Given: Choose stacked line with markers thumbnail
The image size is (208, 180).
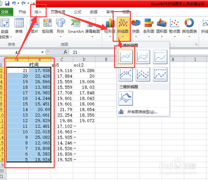Looking at the screenshot, I should (x=143, y=74).
